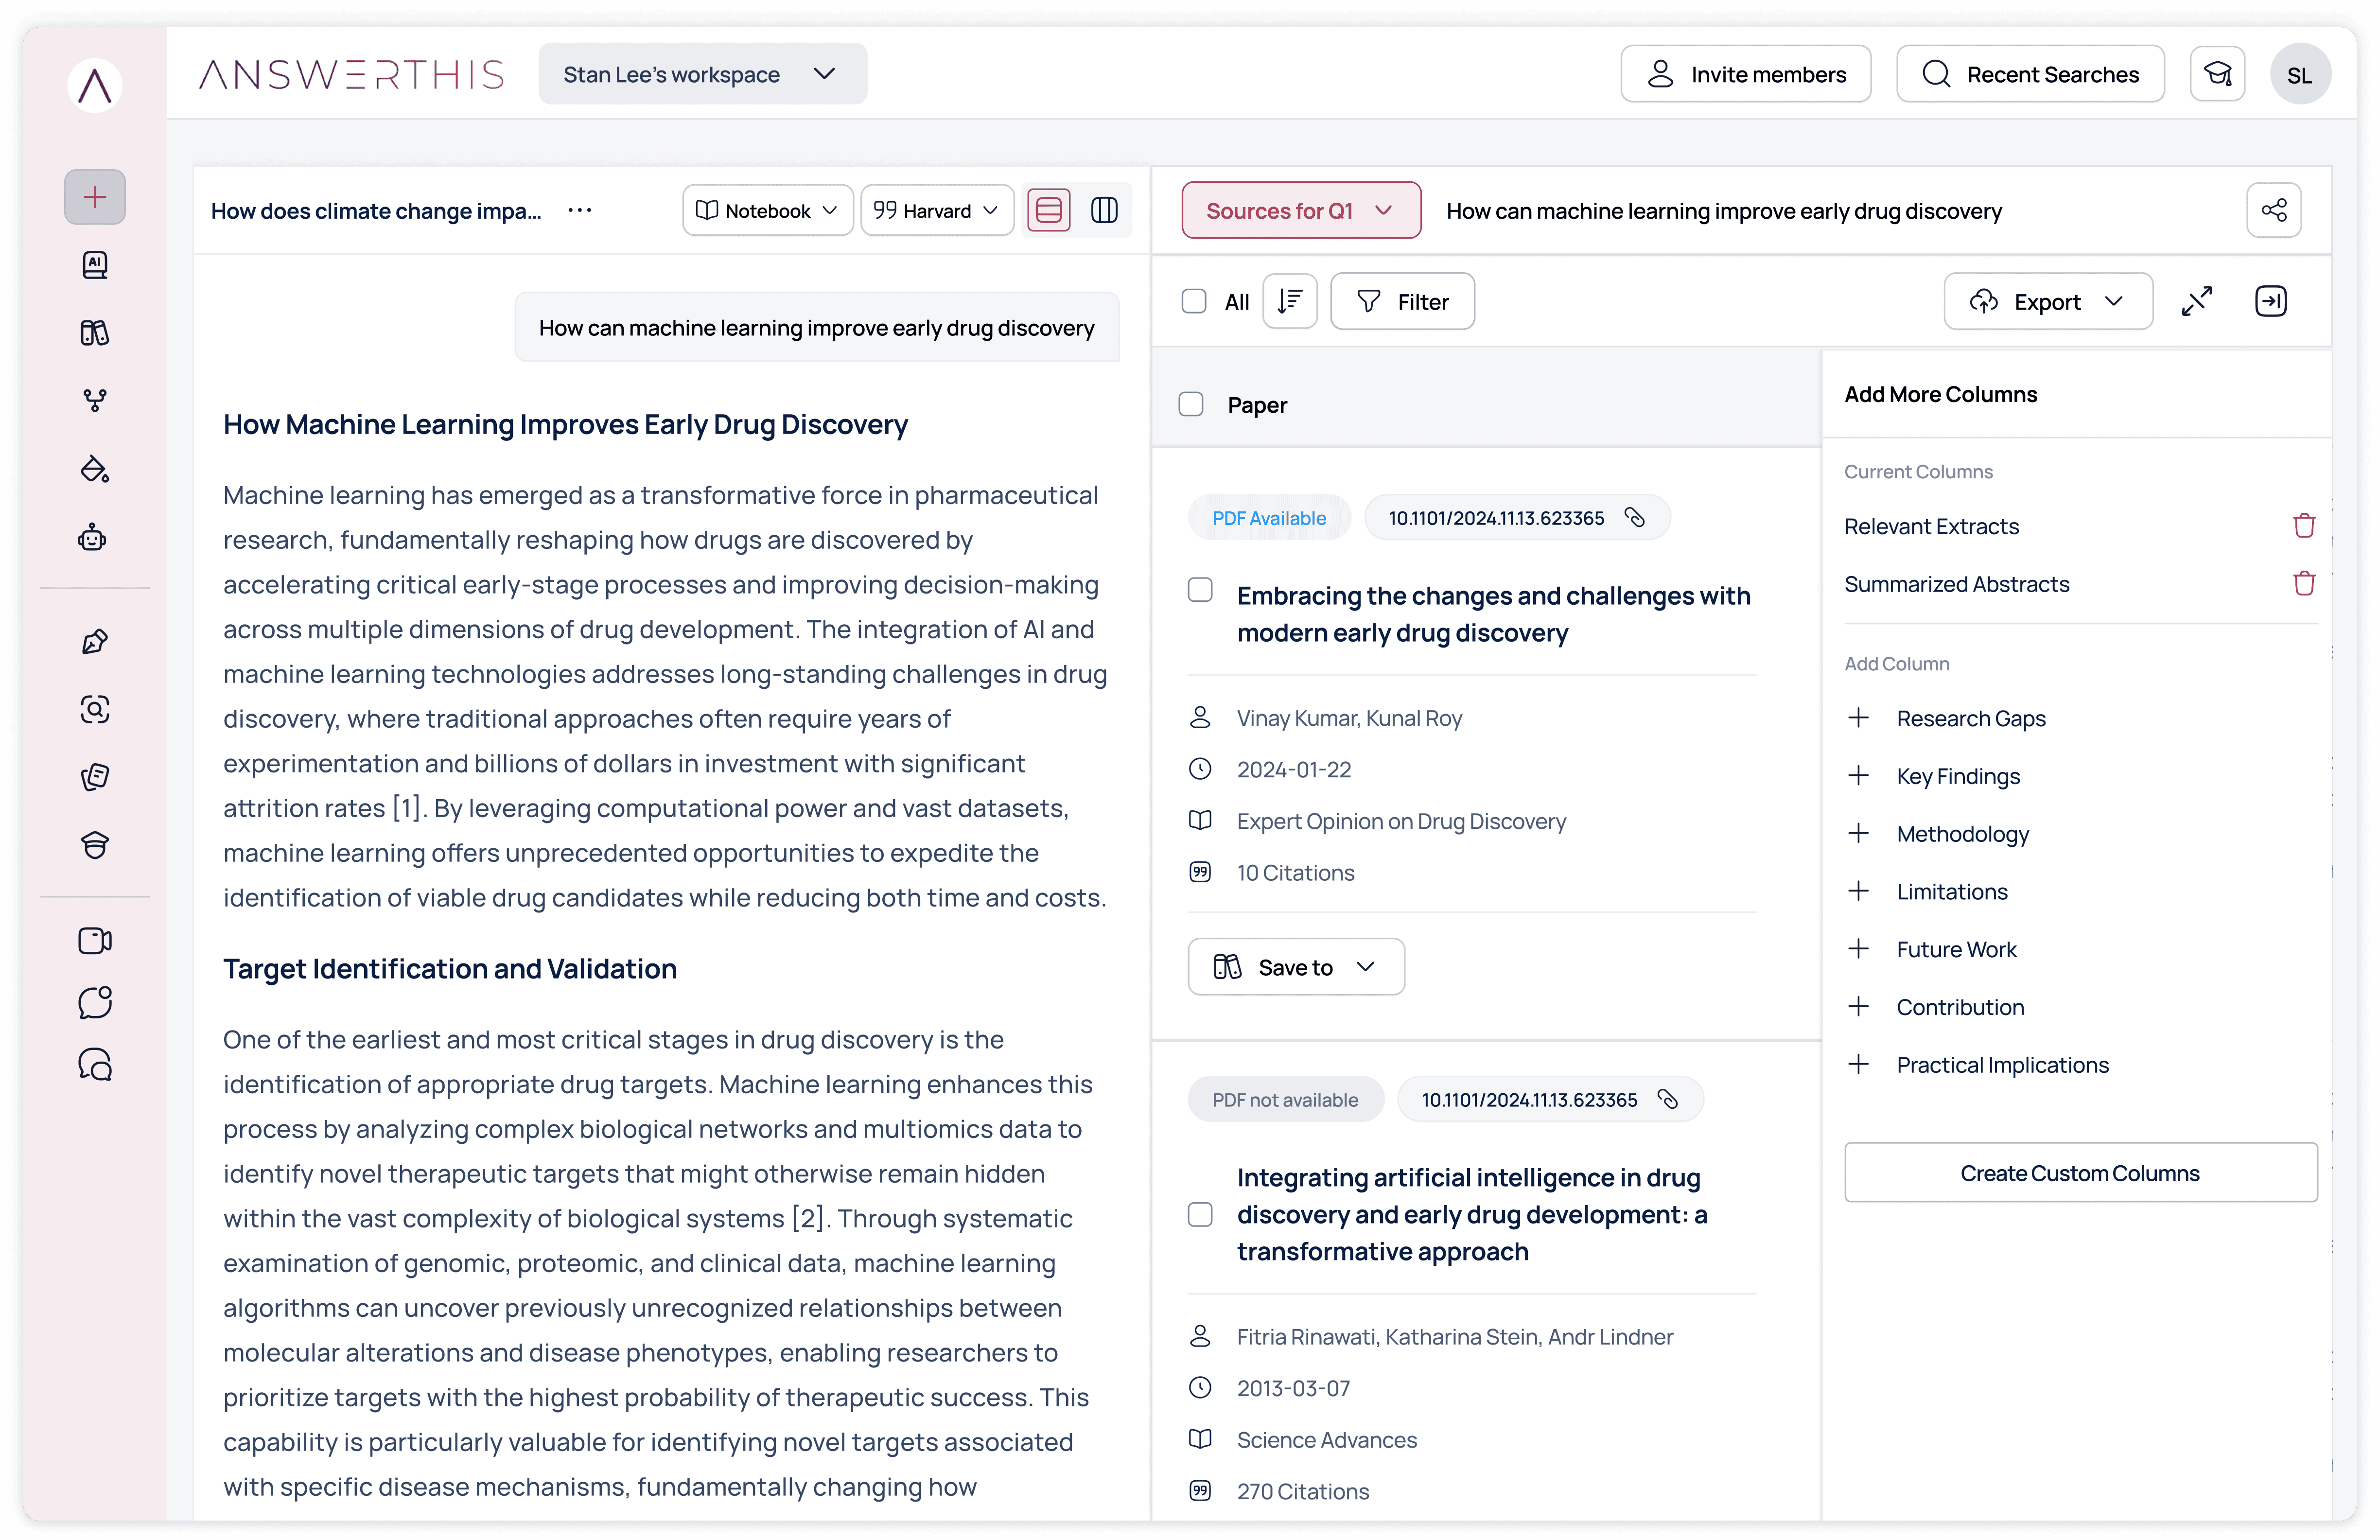Check the All papers checkbox
The height and width of the screenshot is (1540, 2380).
1194,301
